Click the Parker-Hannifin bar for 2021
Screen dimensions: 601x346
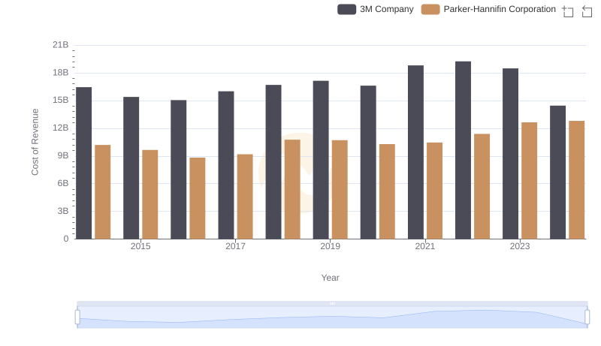pos(435,191)
